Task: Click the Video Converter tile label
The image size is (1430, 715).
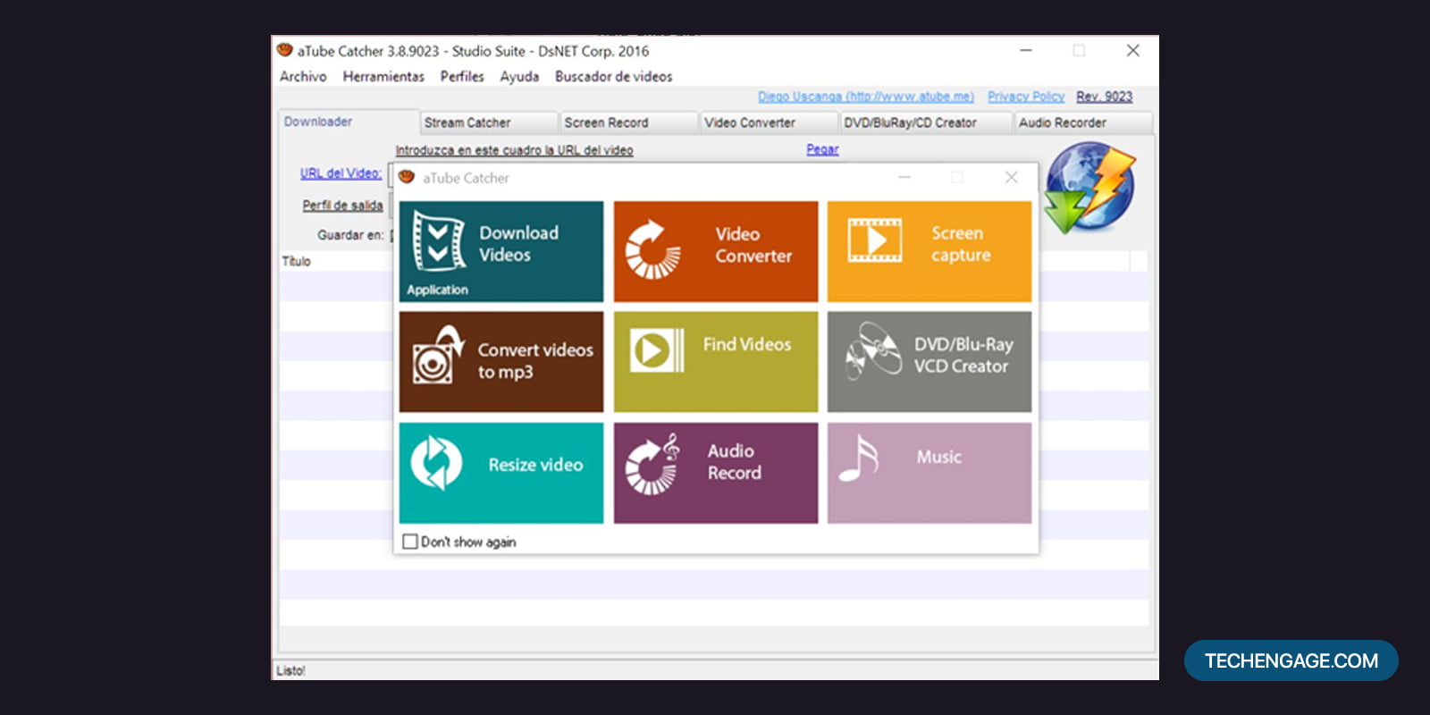Action: coord(753,245)
